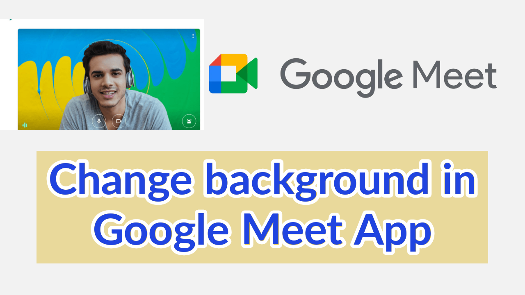Mute the microphone in the video preview
This screenshot has width=525, height=295.
pos(99,121)
